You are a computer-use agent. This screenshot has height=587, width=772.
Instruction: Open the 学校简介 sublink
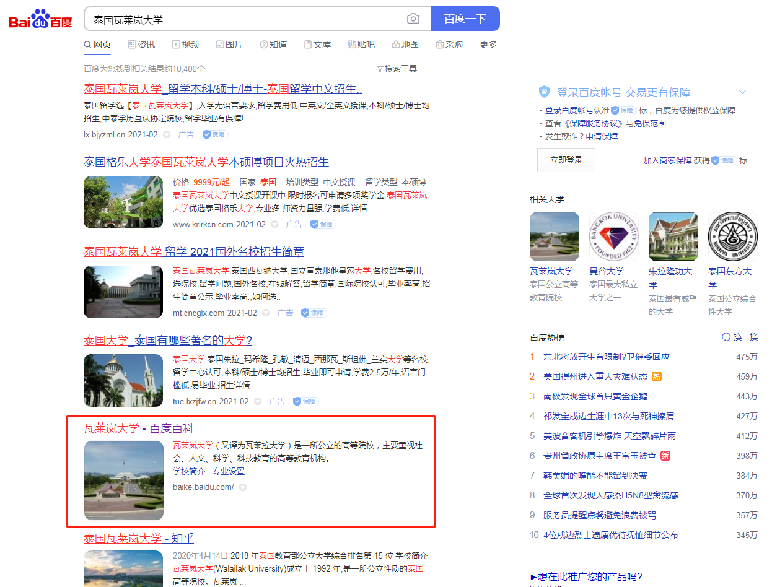pos(189,471)
